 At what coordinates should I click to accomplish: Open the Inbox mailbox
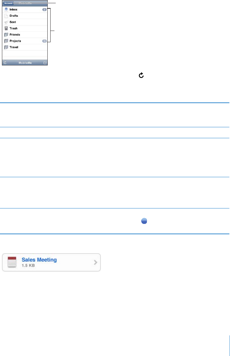click(x=25, y=10)
